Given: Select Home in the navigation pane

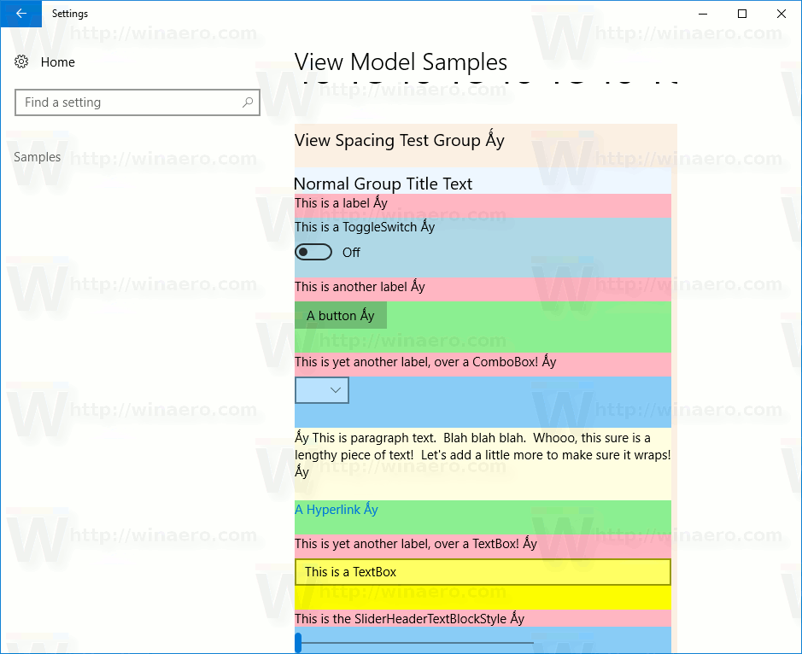Looking at the screenshot, I should 57,61.
